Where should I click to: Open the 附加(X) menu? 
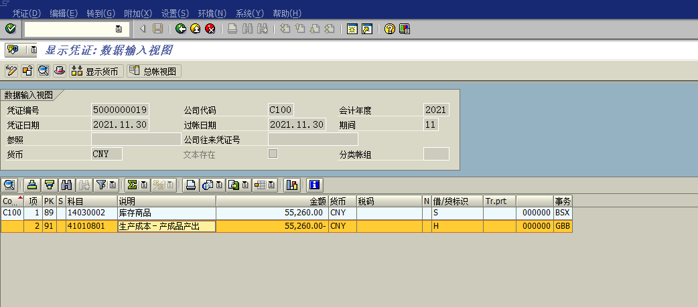[x=138, y=13]
